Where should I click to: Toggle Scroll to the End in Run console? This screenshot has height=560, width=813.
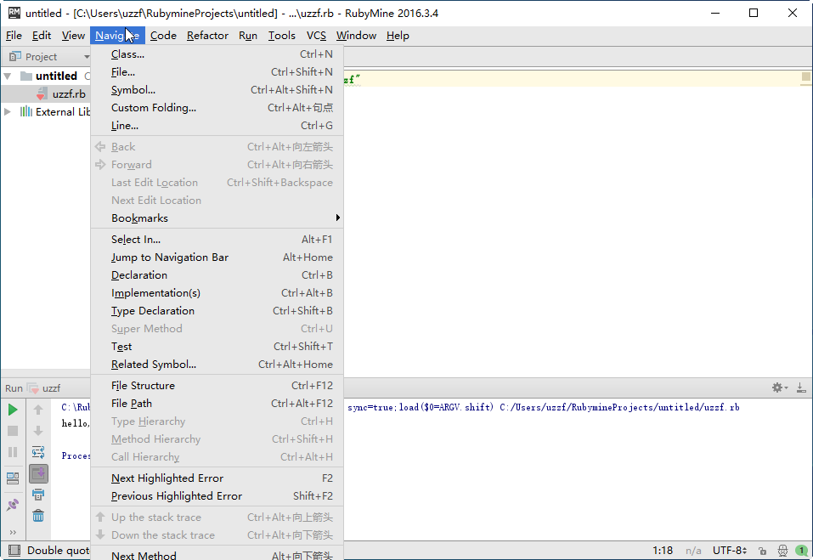pyautogui.click(x=38, y=473)
